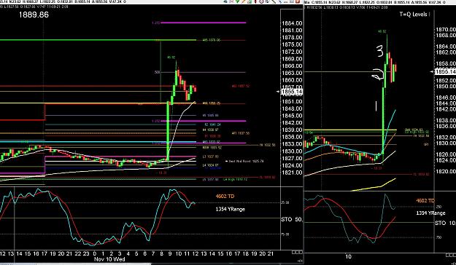This screenshot has width=456, height=265.
Task: Select the STO 50 stochastic label in left panel
Action: 292,219
